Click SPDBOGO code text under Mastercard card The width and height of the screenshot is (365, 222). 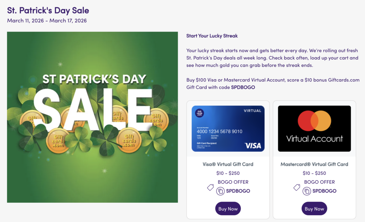[x=324, y=191]
